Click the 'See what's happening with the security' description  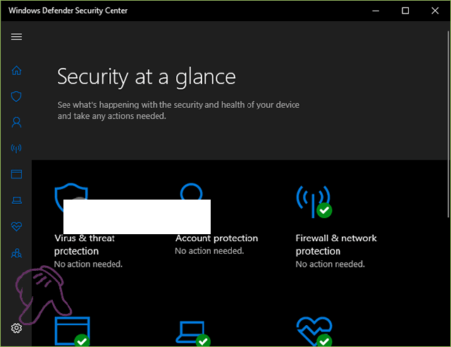tap(178, 110)
